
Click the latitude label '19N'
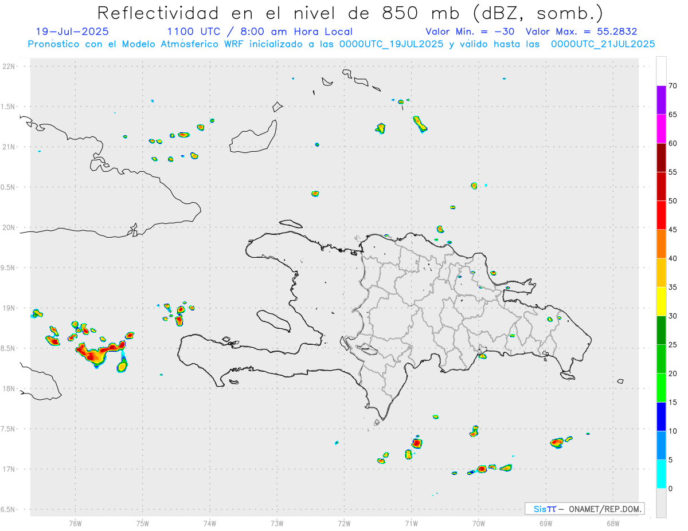pos(9,308)
